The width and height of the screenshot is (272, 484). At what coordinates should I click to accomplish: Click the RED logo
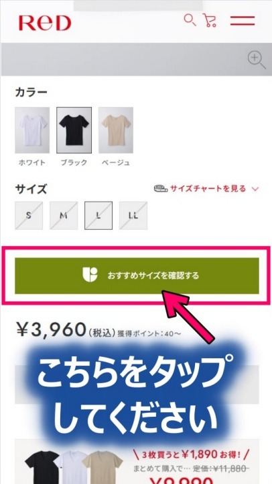point(45,23)
